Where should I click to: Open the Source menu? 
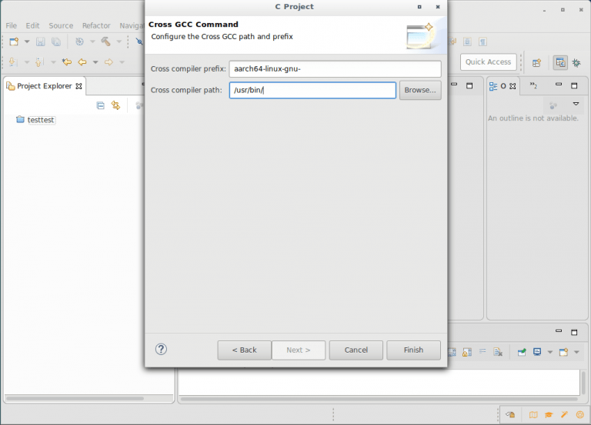pyautogui.click(x=61, y=25)
